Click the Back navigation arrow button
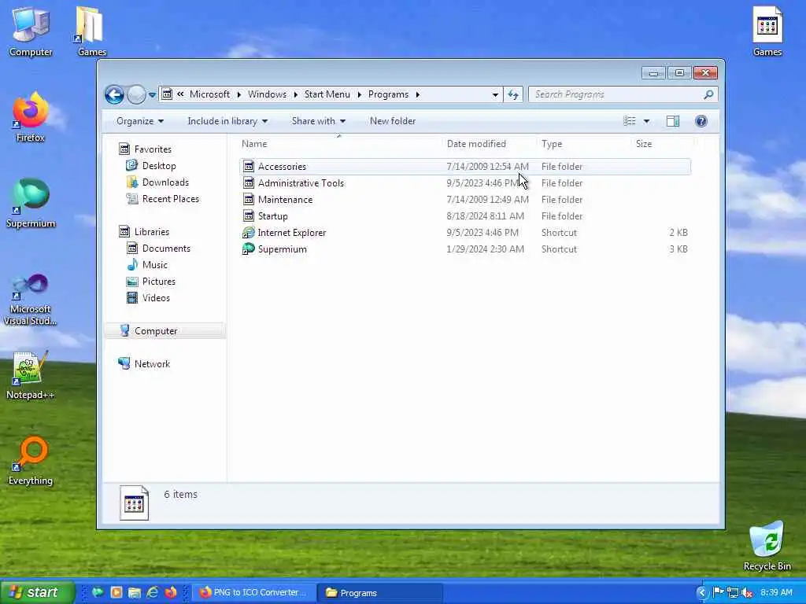 (114, 94)
